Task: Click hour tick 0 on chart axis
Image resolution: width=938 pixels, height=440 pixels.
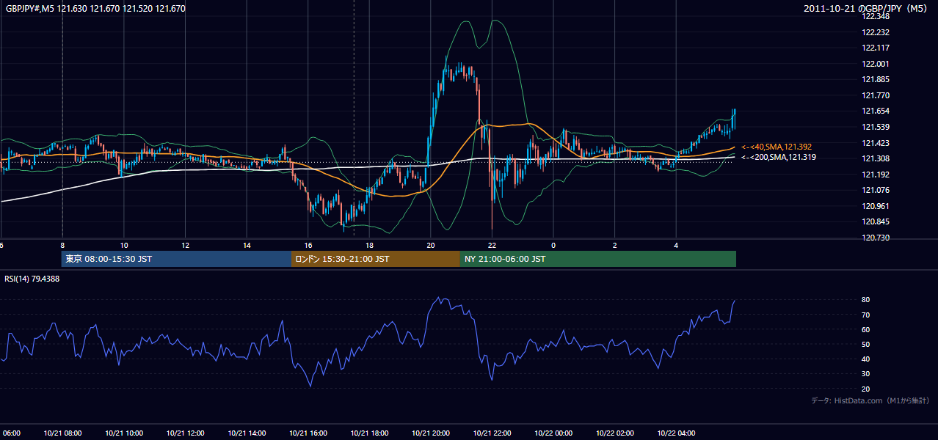Action: click(x=553, y=246)
